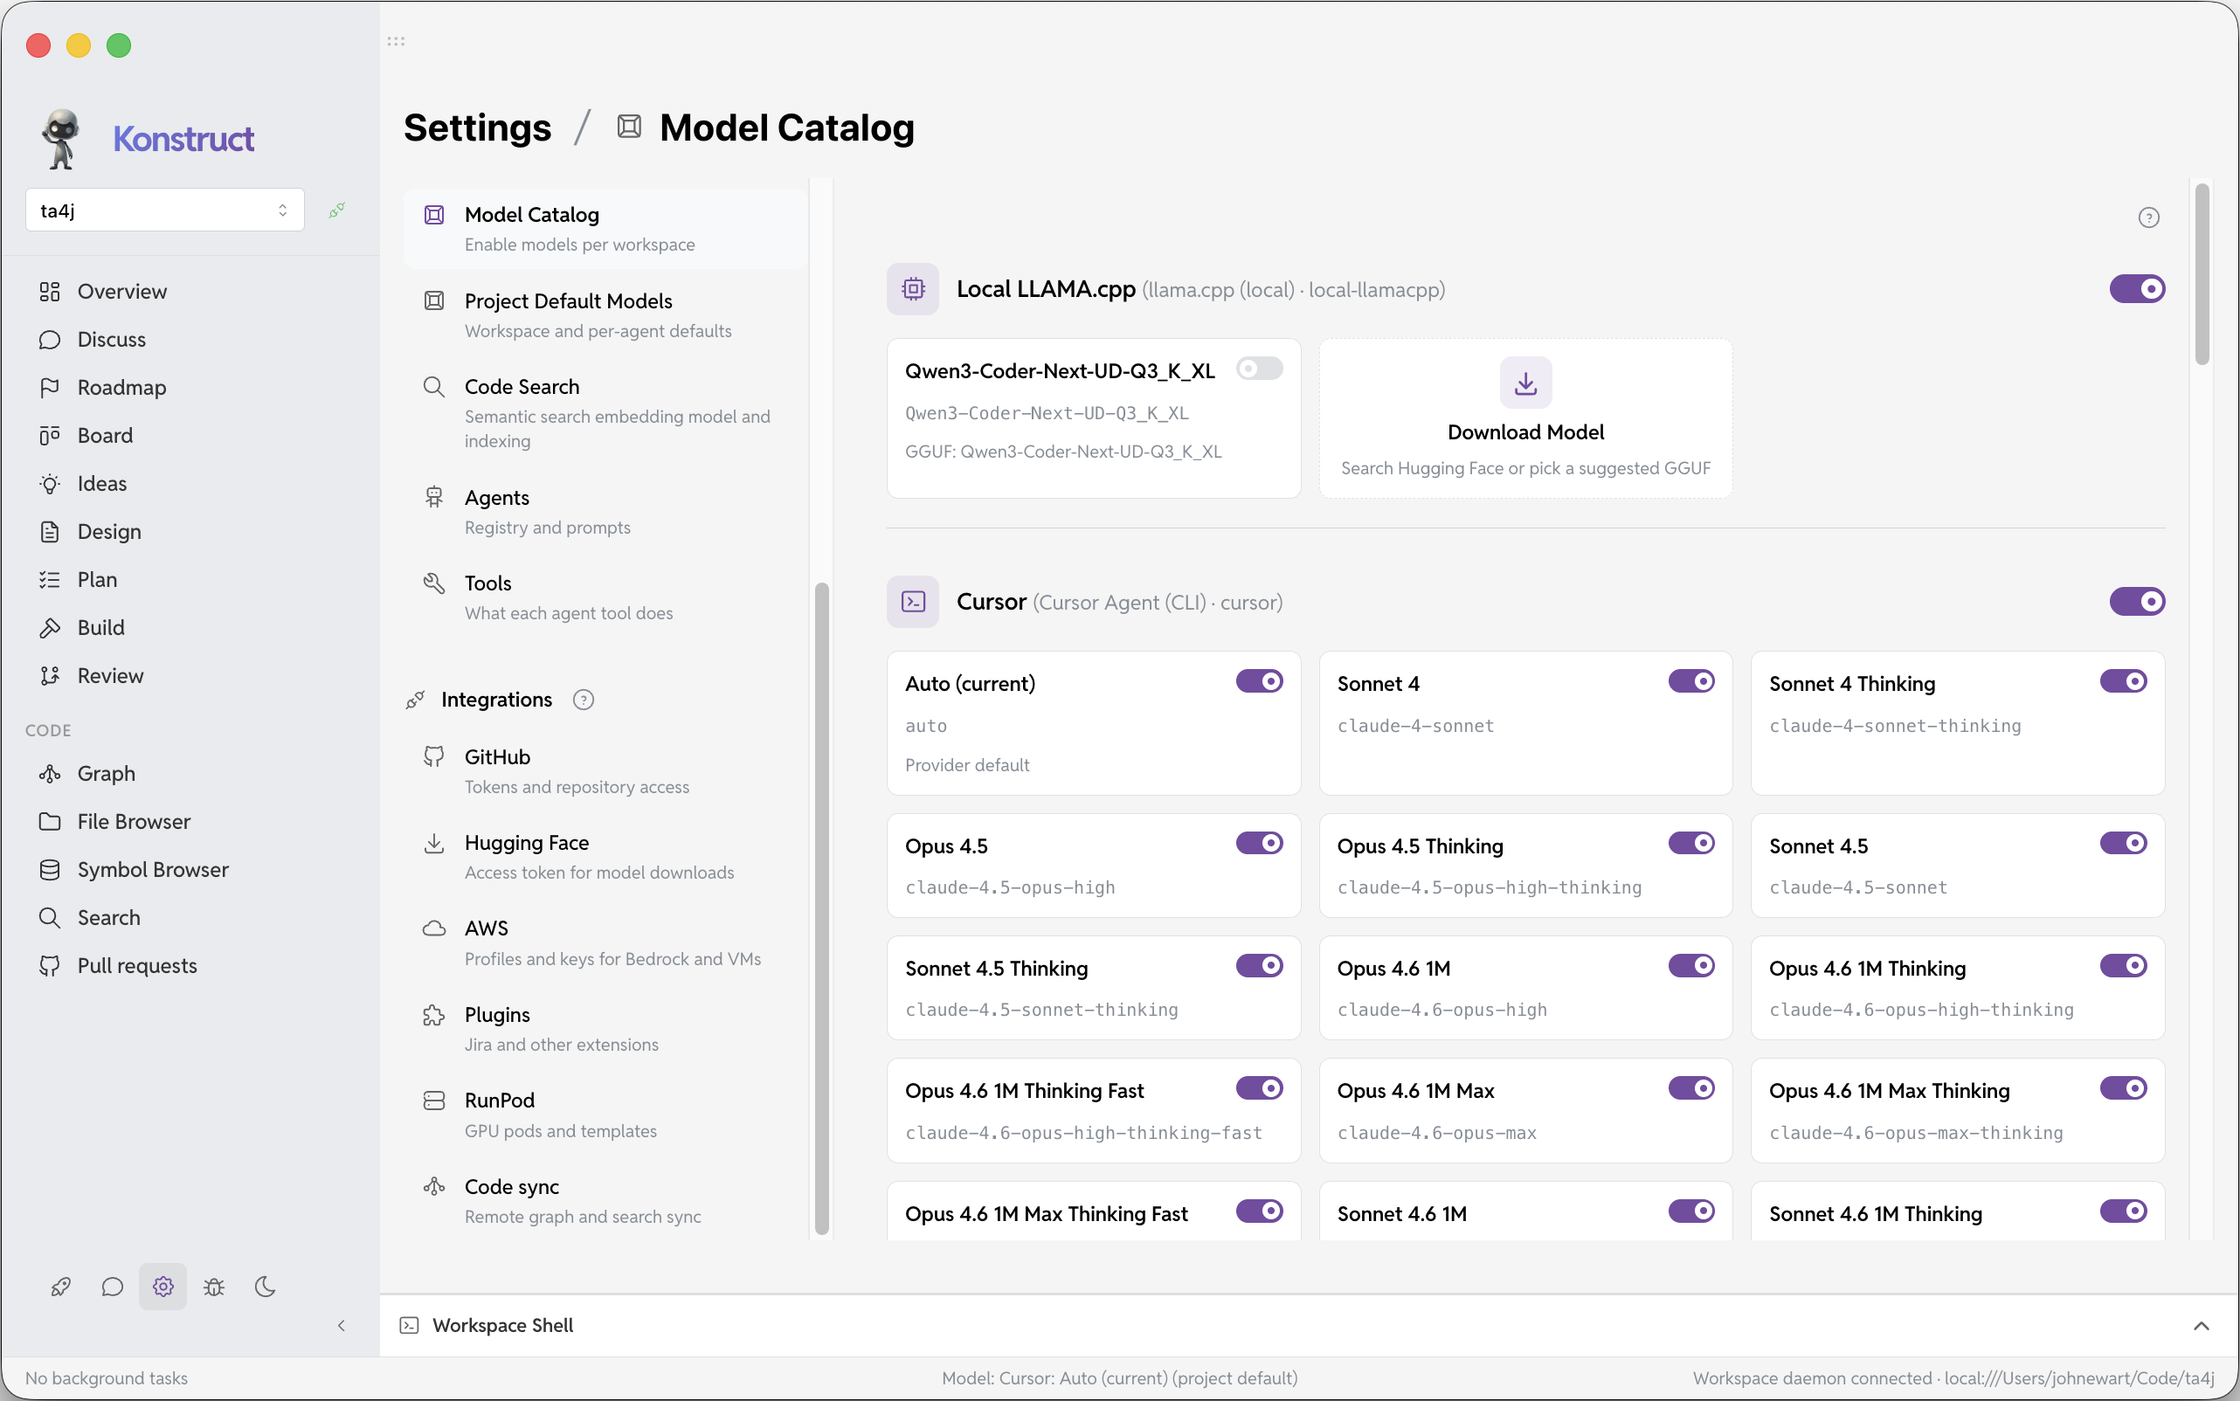Screen dimensions: 2240x1401
Task: Click the settings nav panel scrollbar
Action: (x=821, y=908)
